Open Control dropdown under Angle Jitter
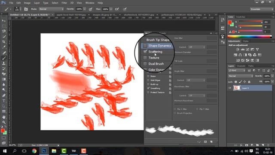Screen dimensions: 275x155 tap(196, 80)
